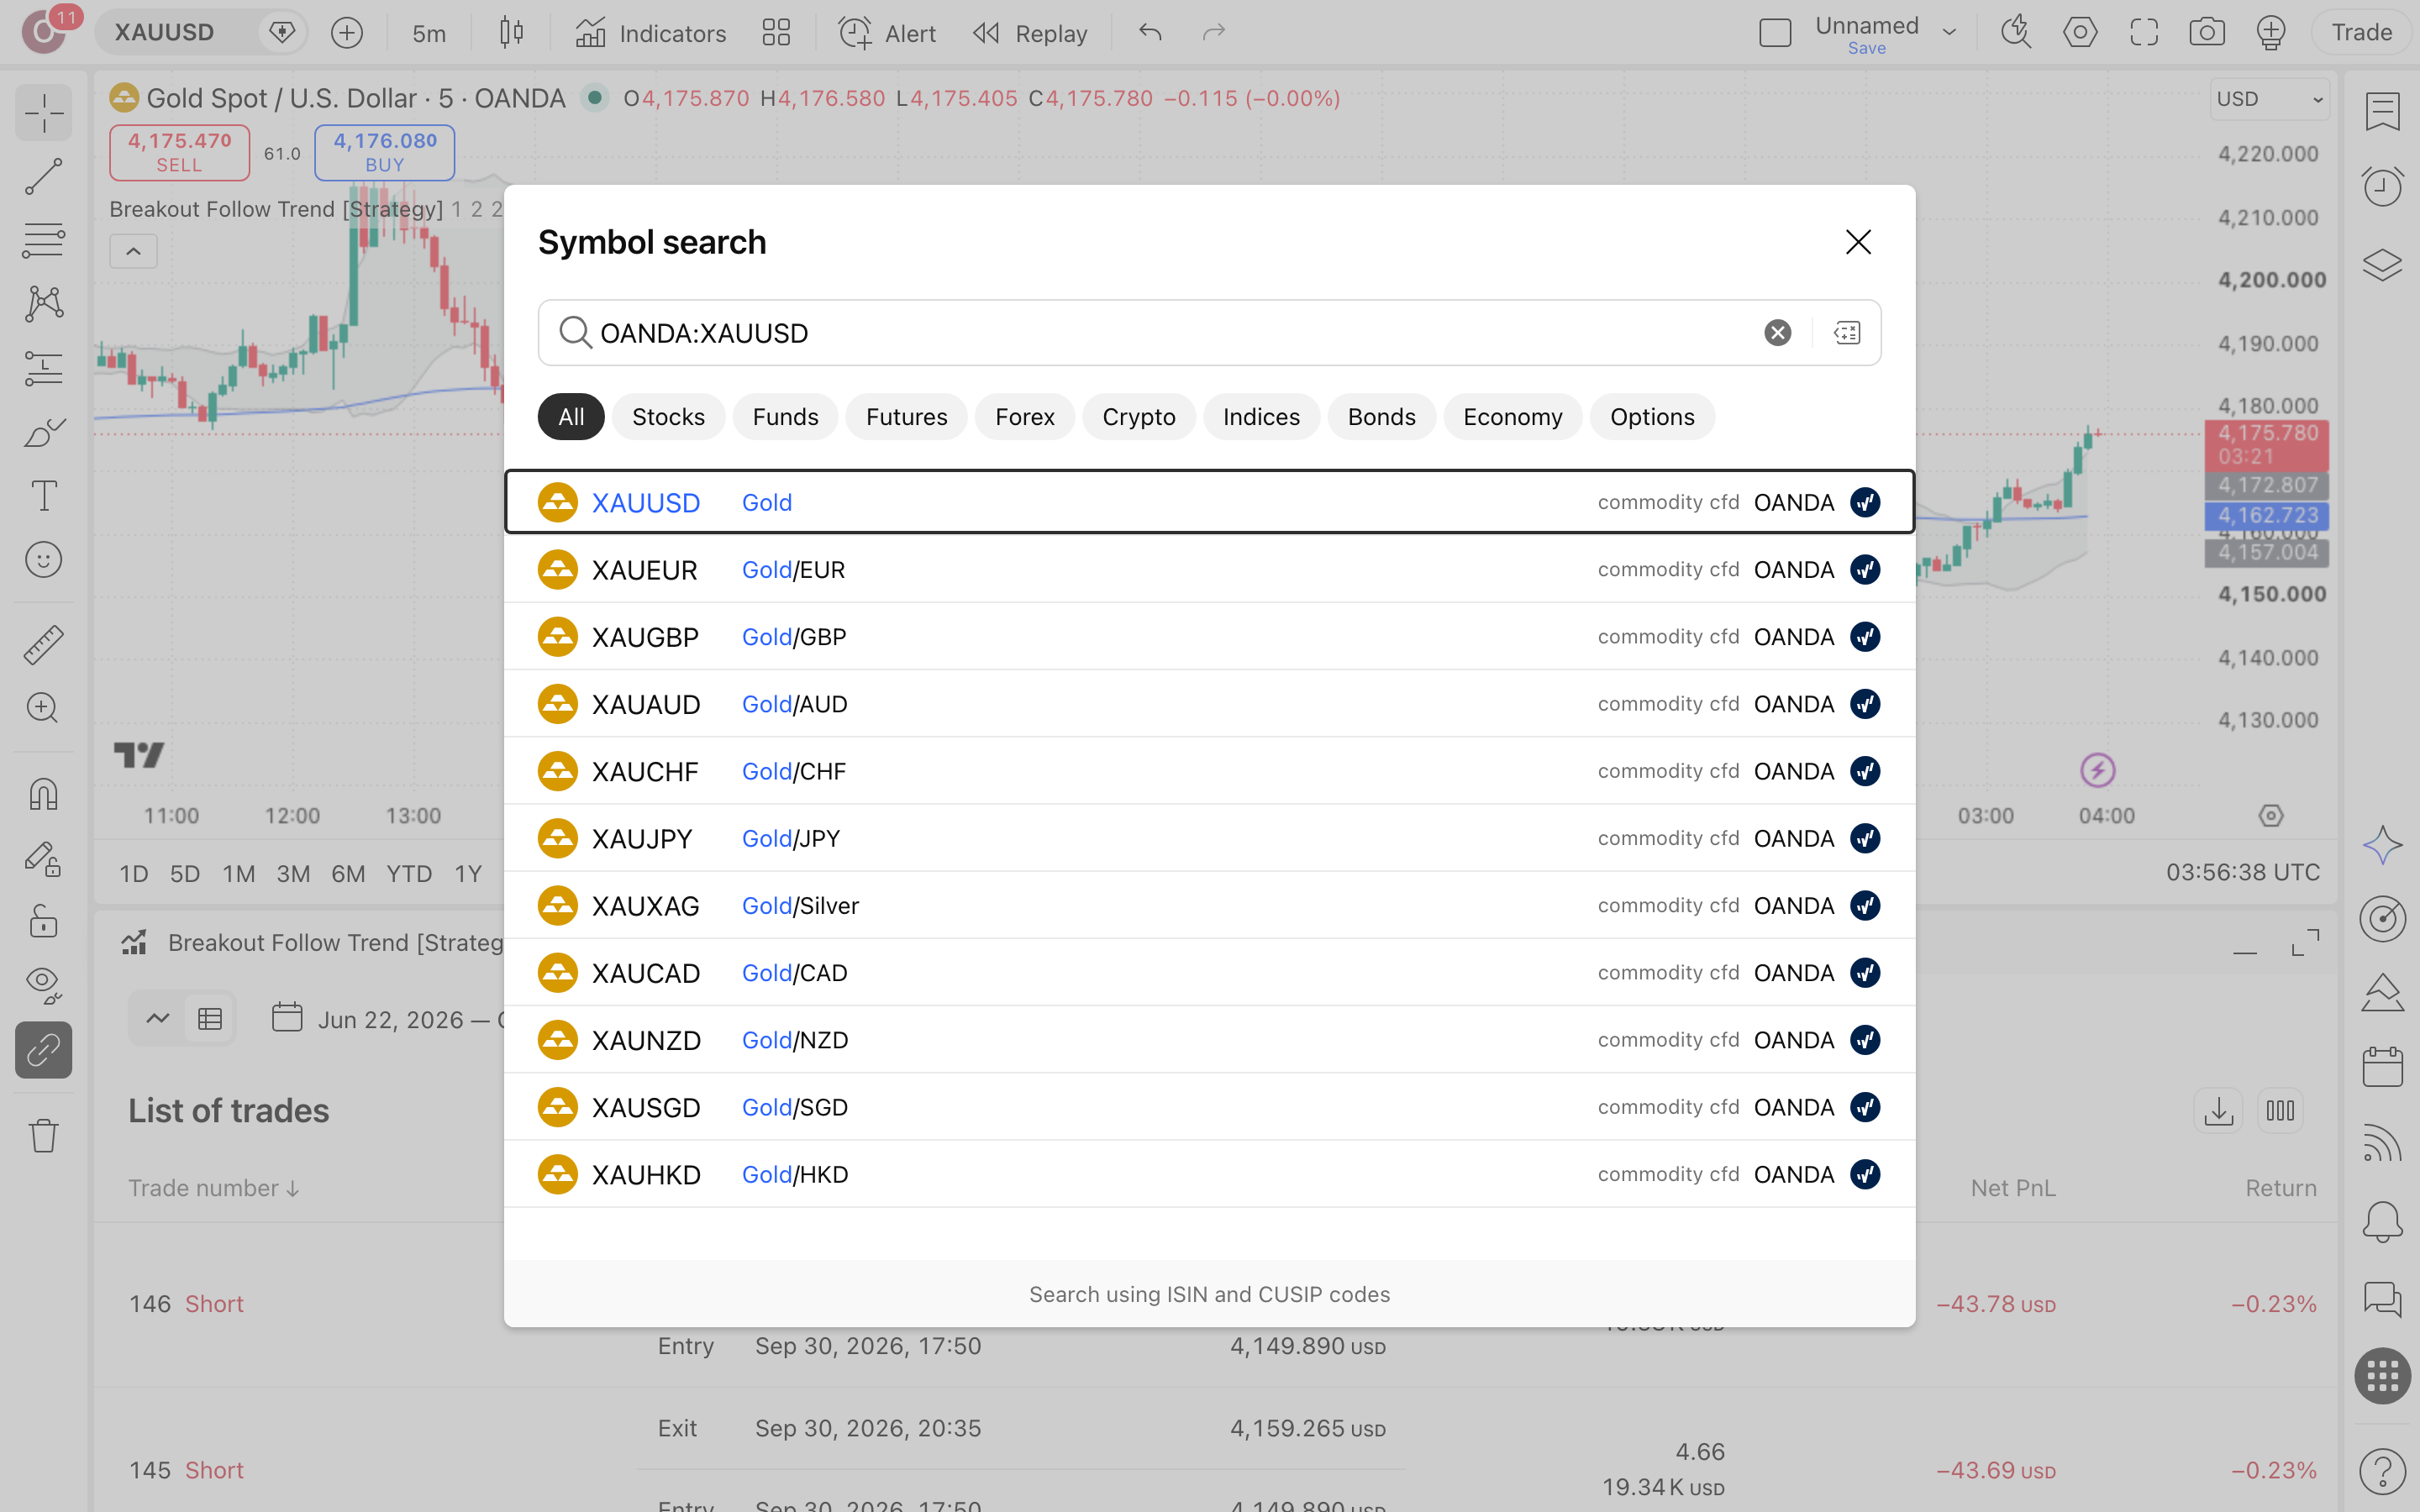
Task: Start Bar Replay mode
Action: pos(1029,33)
